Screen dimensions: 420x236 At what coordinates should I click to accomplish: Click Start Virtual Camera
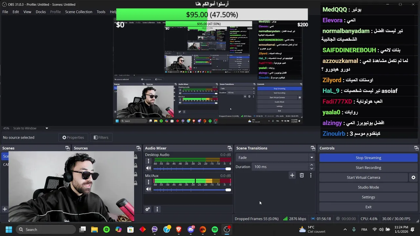pos(363,177)
